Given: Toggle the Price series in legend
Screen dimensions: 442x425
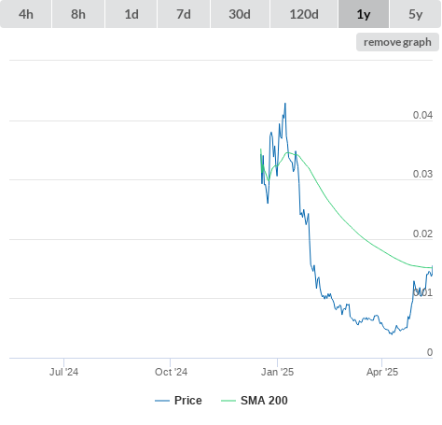Looking at the screenshot, I should 187,401.
